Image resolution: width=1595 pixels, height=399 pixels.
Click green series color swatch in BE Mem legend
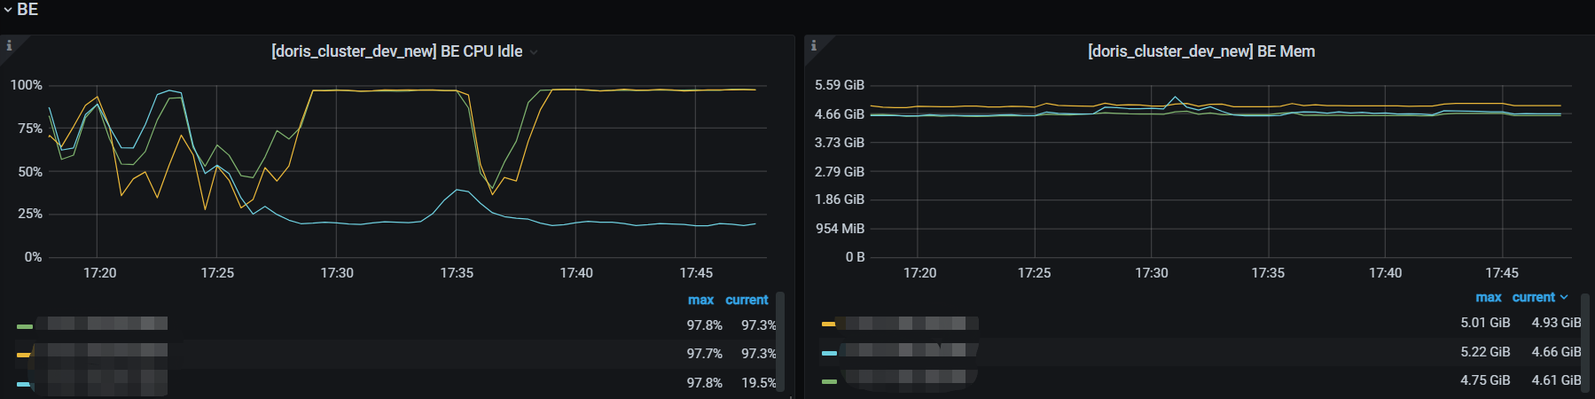(829, 381)
